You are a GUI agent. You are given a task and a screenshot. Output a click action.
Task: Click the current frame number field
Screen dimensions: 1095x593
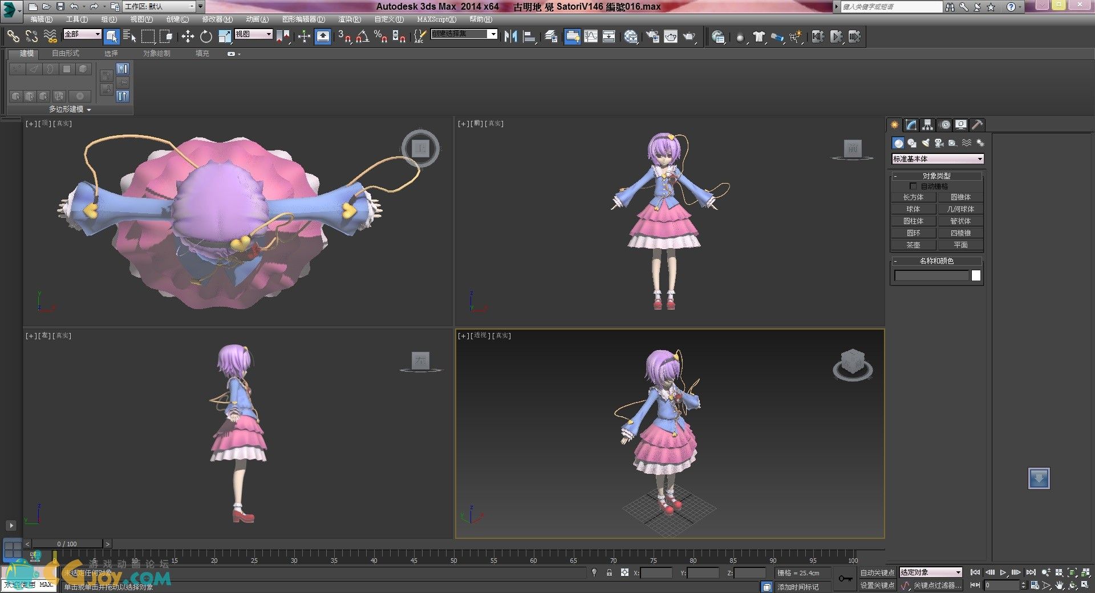pyautogui.click(x=1001, y=585)
